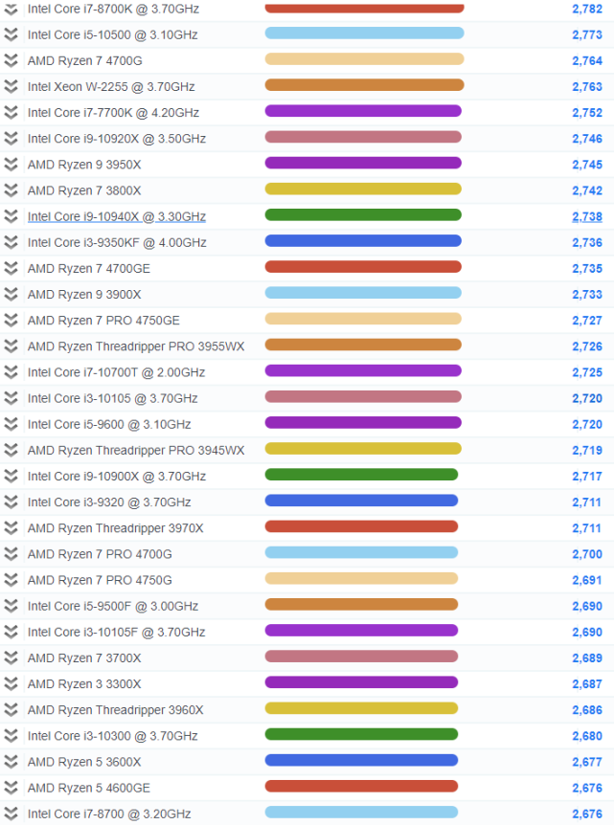This screenshot has width=614, height=825.
Task: Select the score 2,726 for Threadripper PRO 3955WX
Action: click(587, 346)
